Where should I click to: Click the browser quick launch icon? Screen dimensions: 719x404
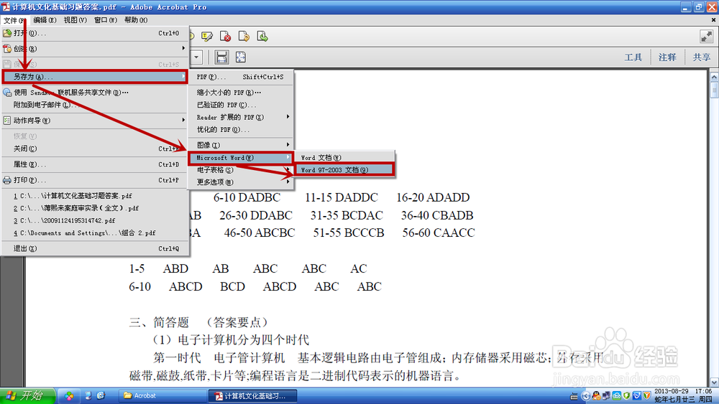coord(101,396)
